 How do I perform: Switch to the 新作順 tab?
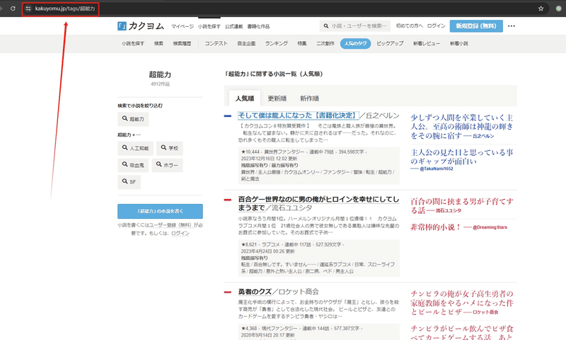(309, 98)
